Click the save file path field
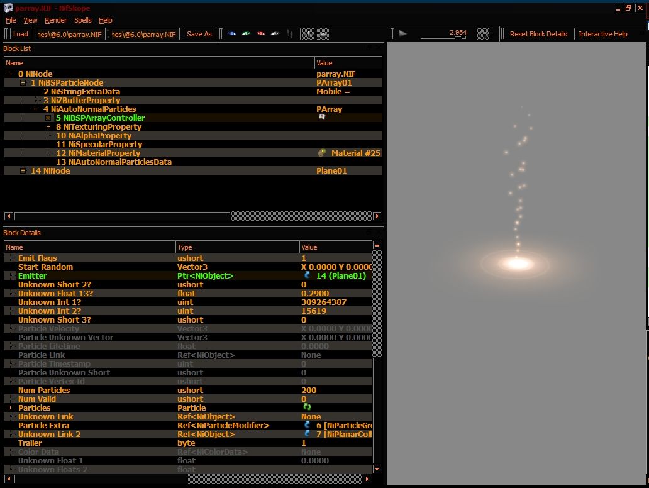This screenshot has height=488, width=649. pyautogui.click(x=145, y=35)
